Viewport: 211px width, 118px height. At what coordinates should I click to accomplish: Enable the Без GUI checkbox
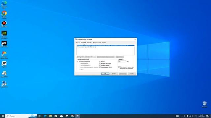(100, 62)
